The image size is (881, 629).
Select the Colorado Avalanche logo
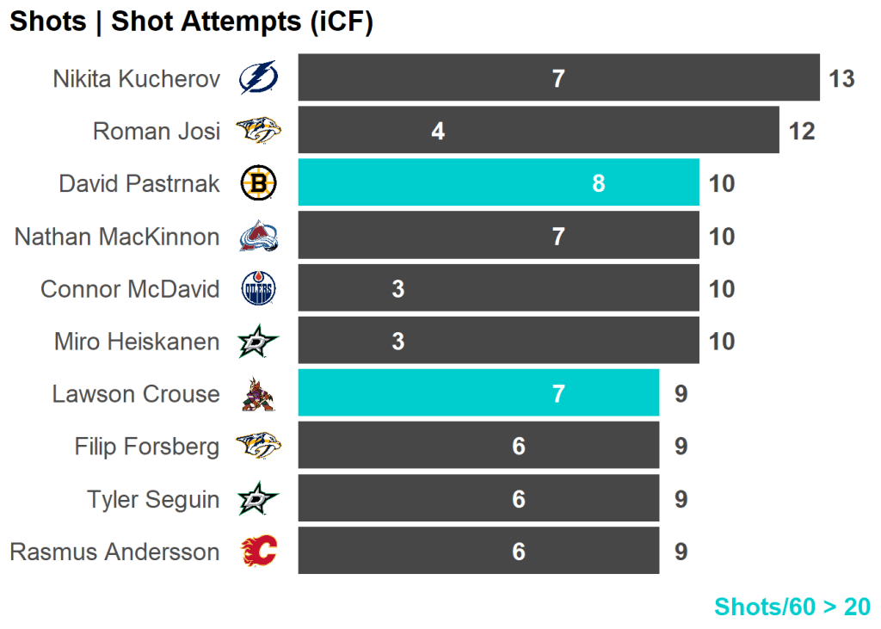click(258, 236)
